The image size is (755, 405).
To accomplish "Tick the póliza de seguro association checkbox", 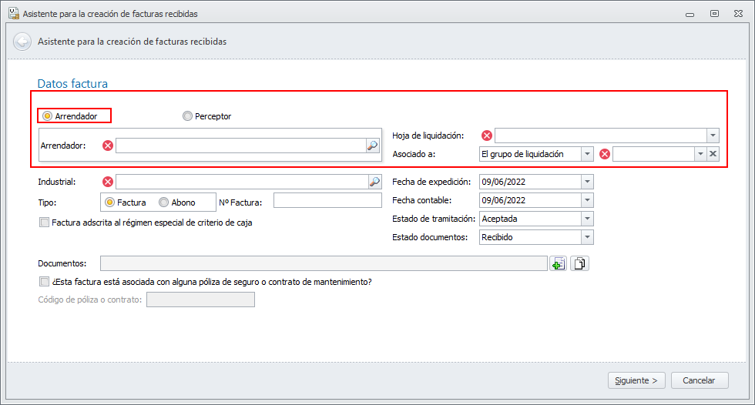I will coord(44,282).
